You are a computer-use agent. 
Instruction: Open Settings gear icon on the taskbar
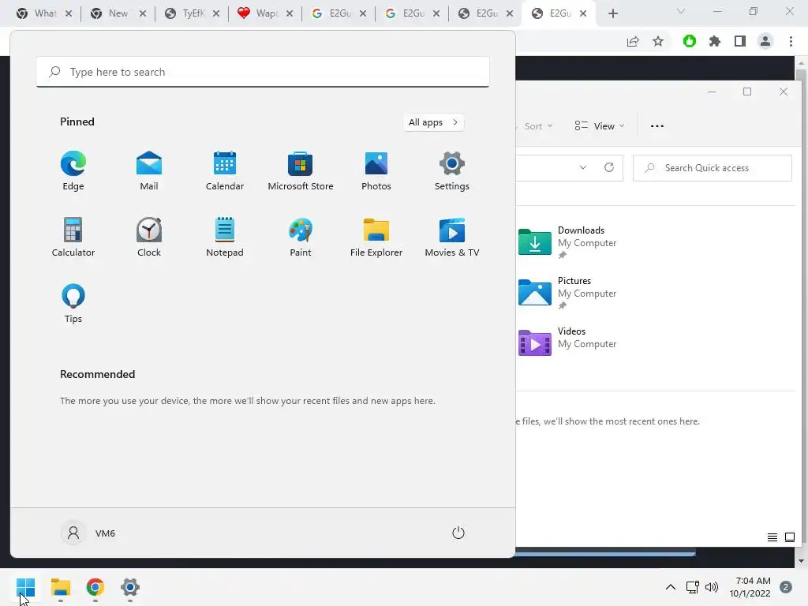pos(130,587)
